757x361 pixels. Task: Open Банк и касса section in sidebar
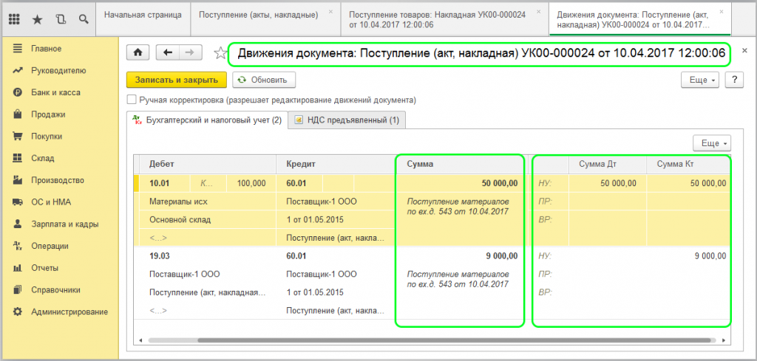coord(55,92)
